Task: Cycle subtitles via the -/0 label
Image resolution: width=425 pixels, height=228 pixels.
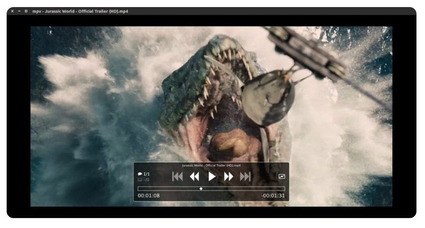Action: point(147,180)
